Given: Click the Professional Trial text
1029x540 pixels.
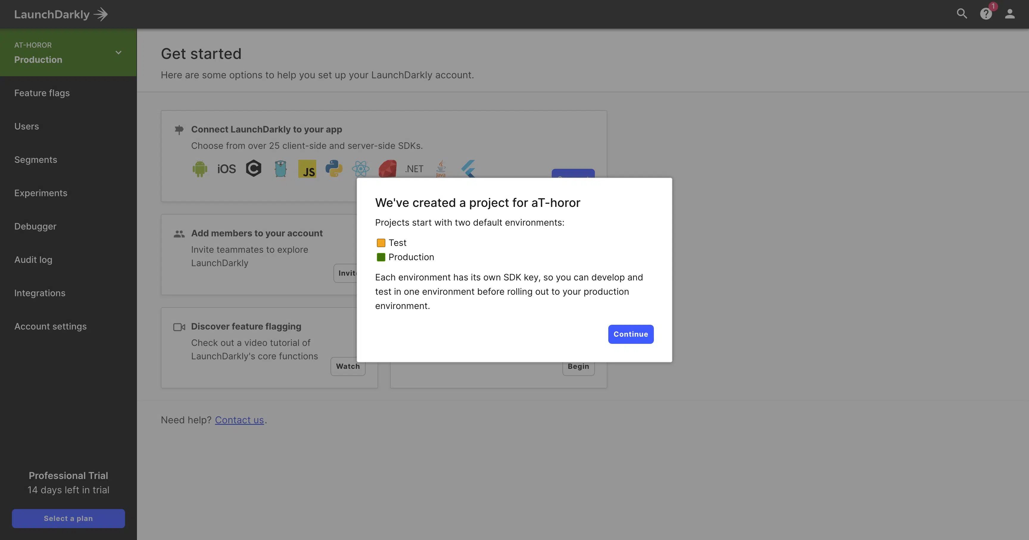Looking at the screenshot, I should (x=68, y=475).
